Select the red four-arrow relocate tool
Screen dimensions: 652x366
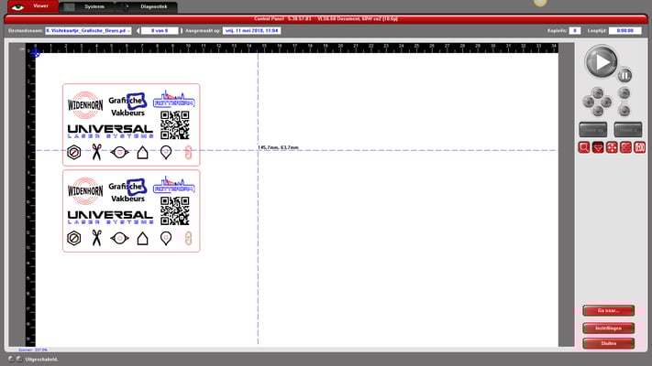coord(612,147)
